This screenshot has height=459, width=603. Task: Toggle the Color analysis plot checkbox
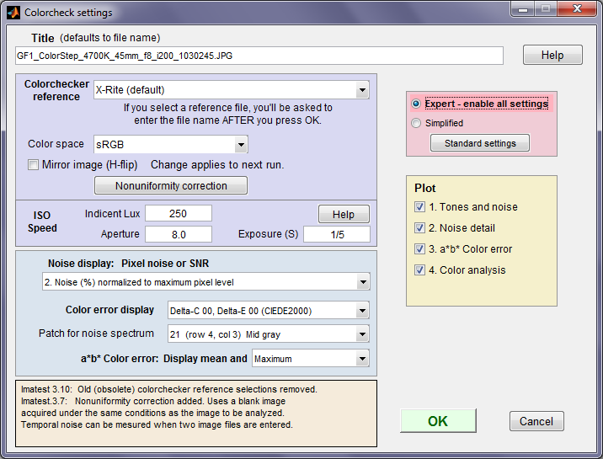coord(419,270)
